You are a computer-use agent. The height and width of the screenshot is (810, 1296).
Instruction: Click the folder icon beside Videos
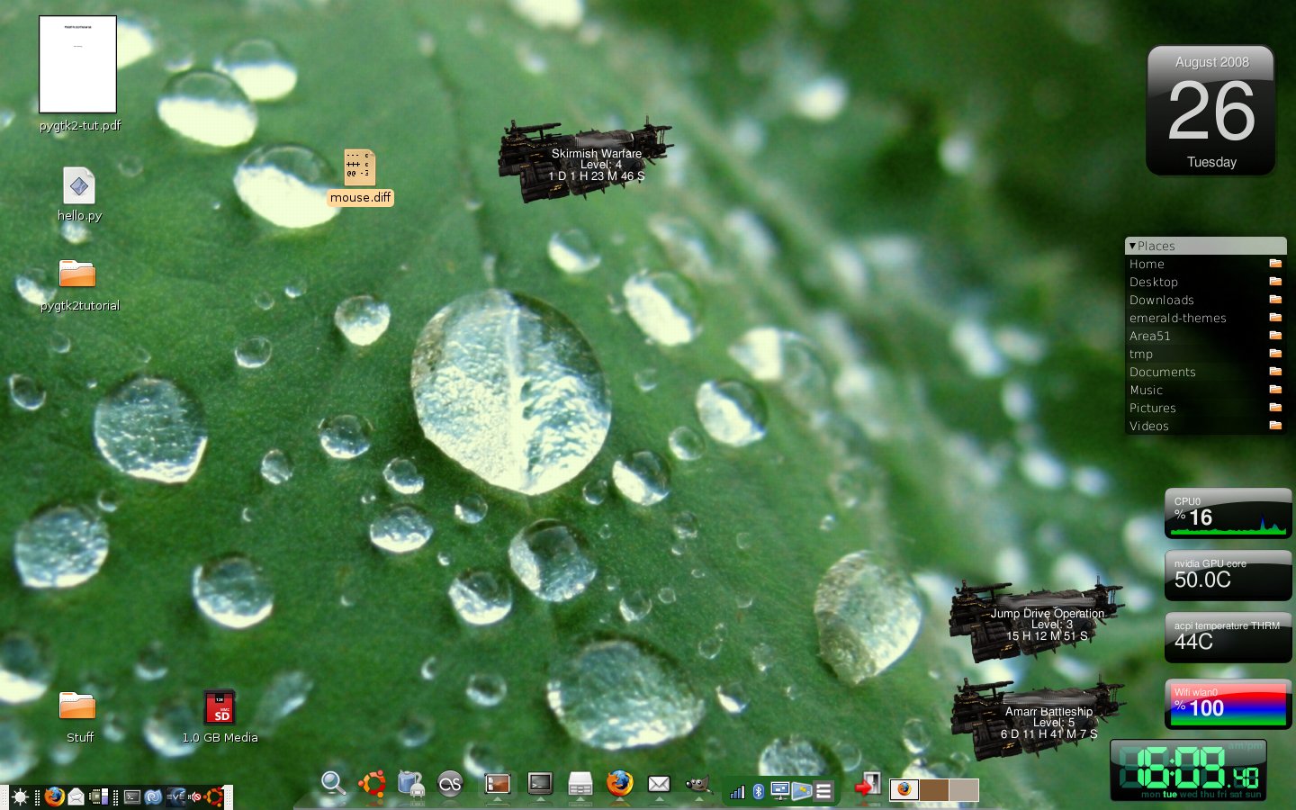coord(1275,426)
